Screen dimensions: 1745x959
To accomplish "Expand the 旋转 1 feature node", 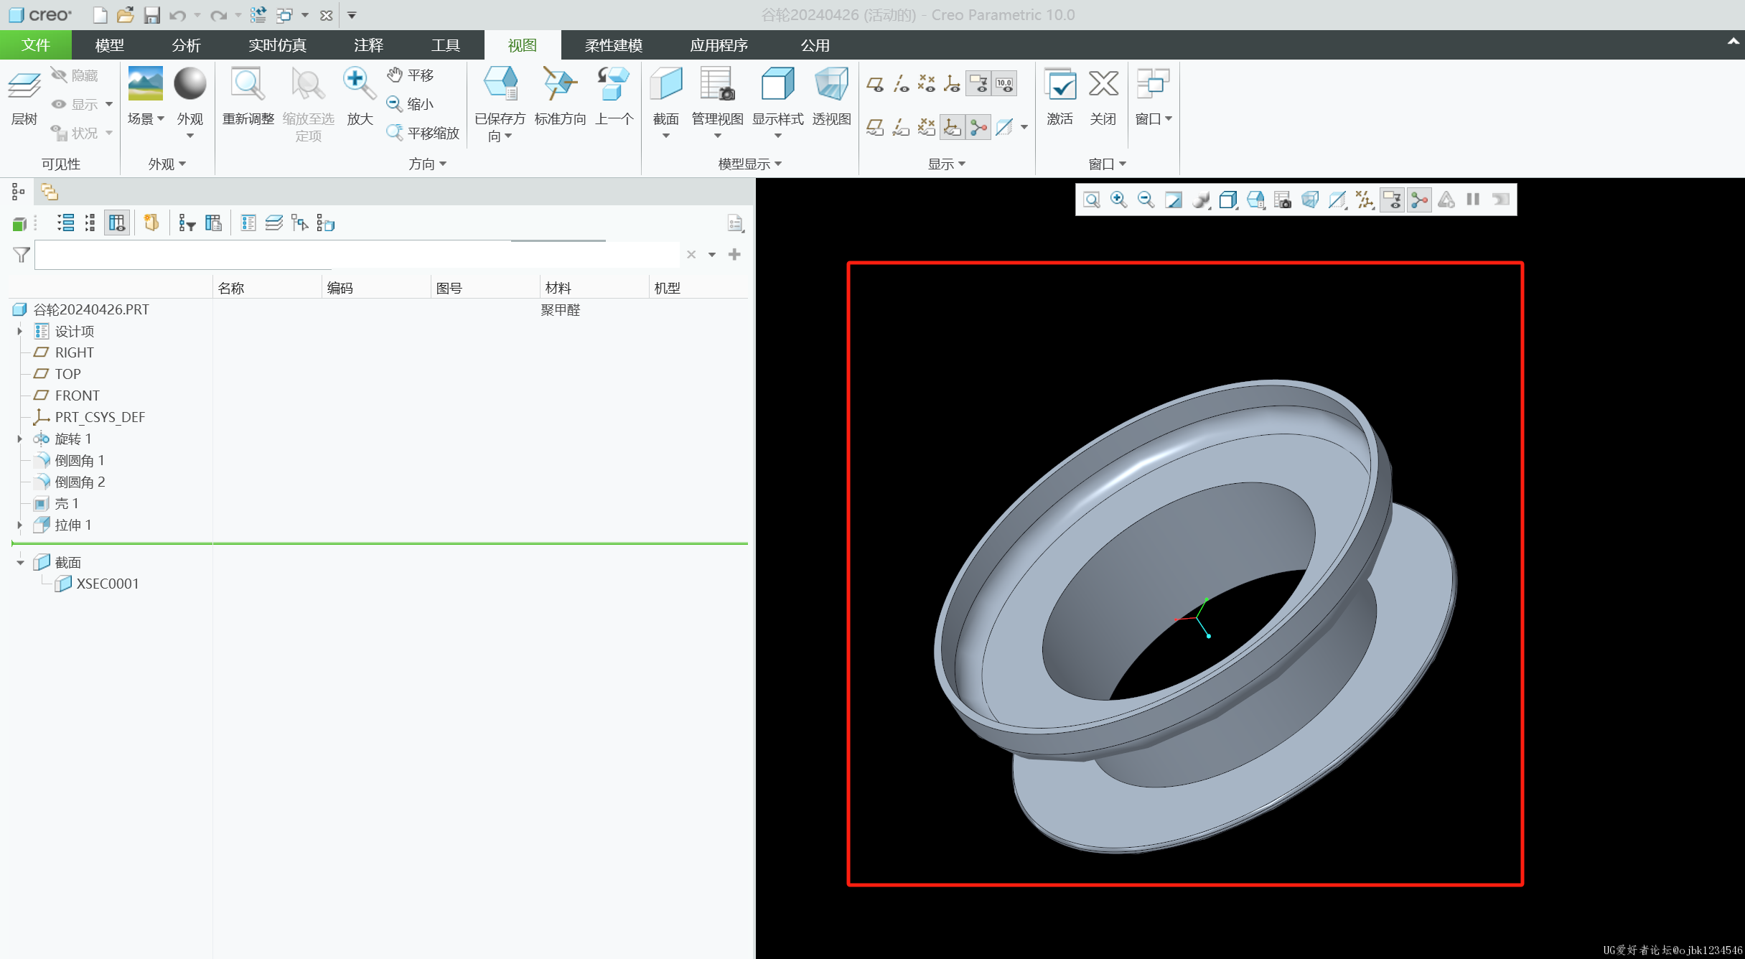I will tap(20, 439).
